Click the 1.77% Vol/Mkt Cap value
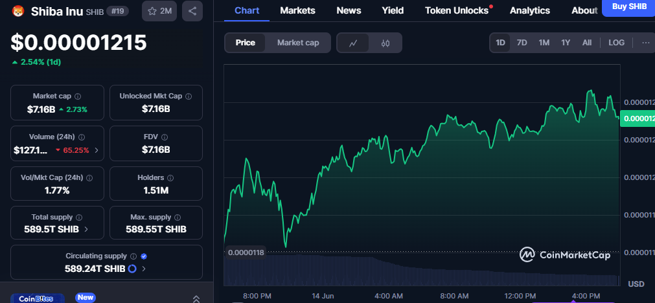655x303 pixels. click(x=57, y=191)
